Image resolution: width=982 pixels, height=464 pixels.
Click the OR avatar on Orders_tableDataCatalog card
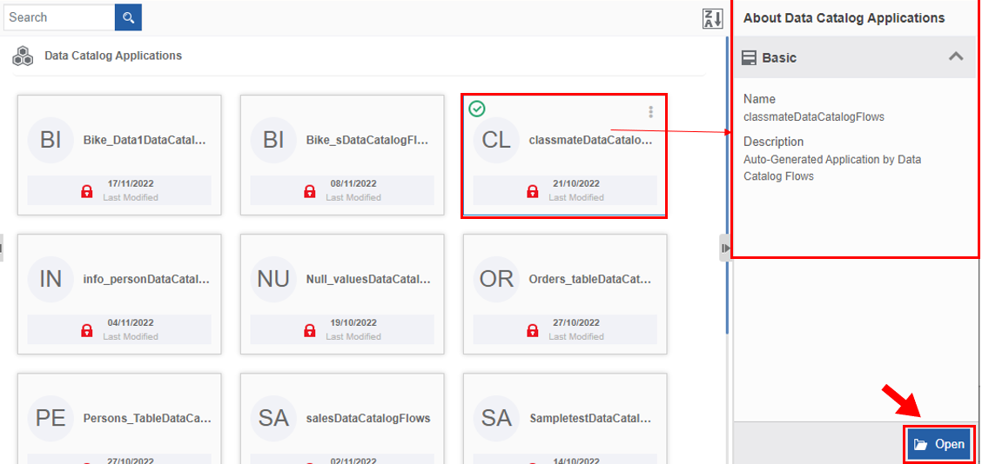(x=496, y=279)
